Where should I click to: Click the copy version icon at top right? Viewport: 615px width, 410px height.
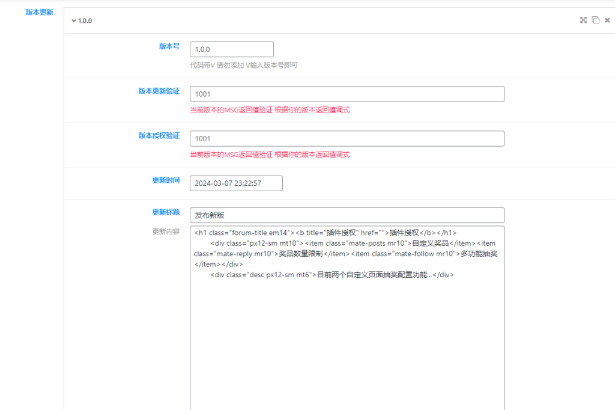coord(595,20)
